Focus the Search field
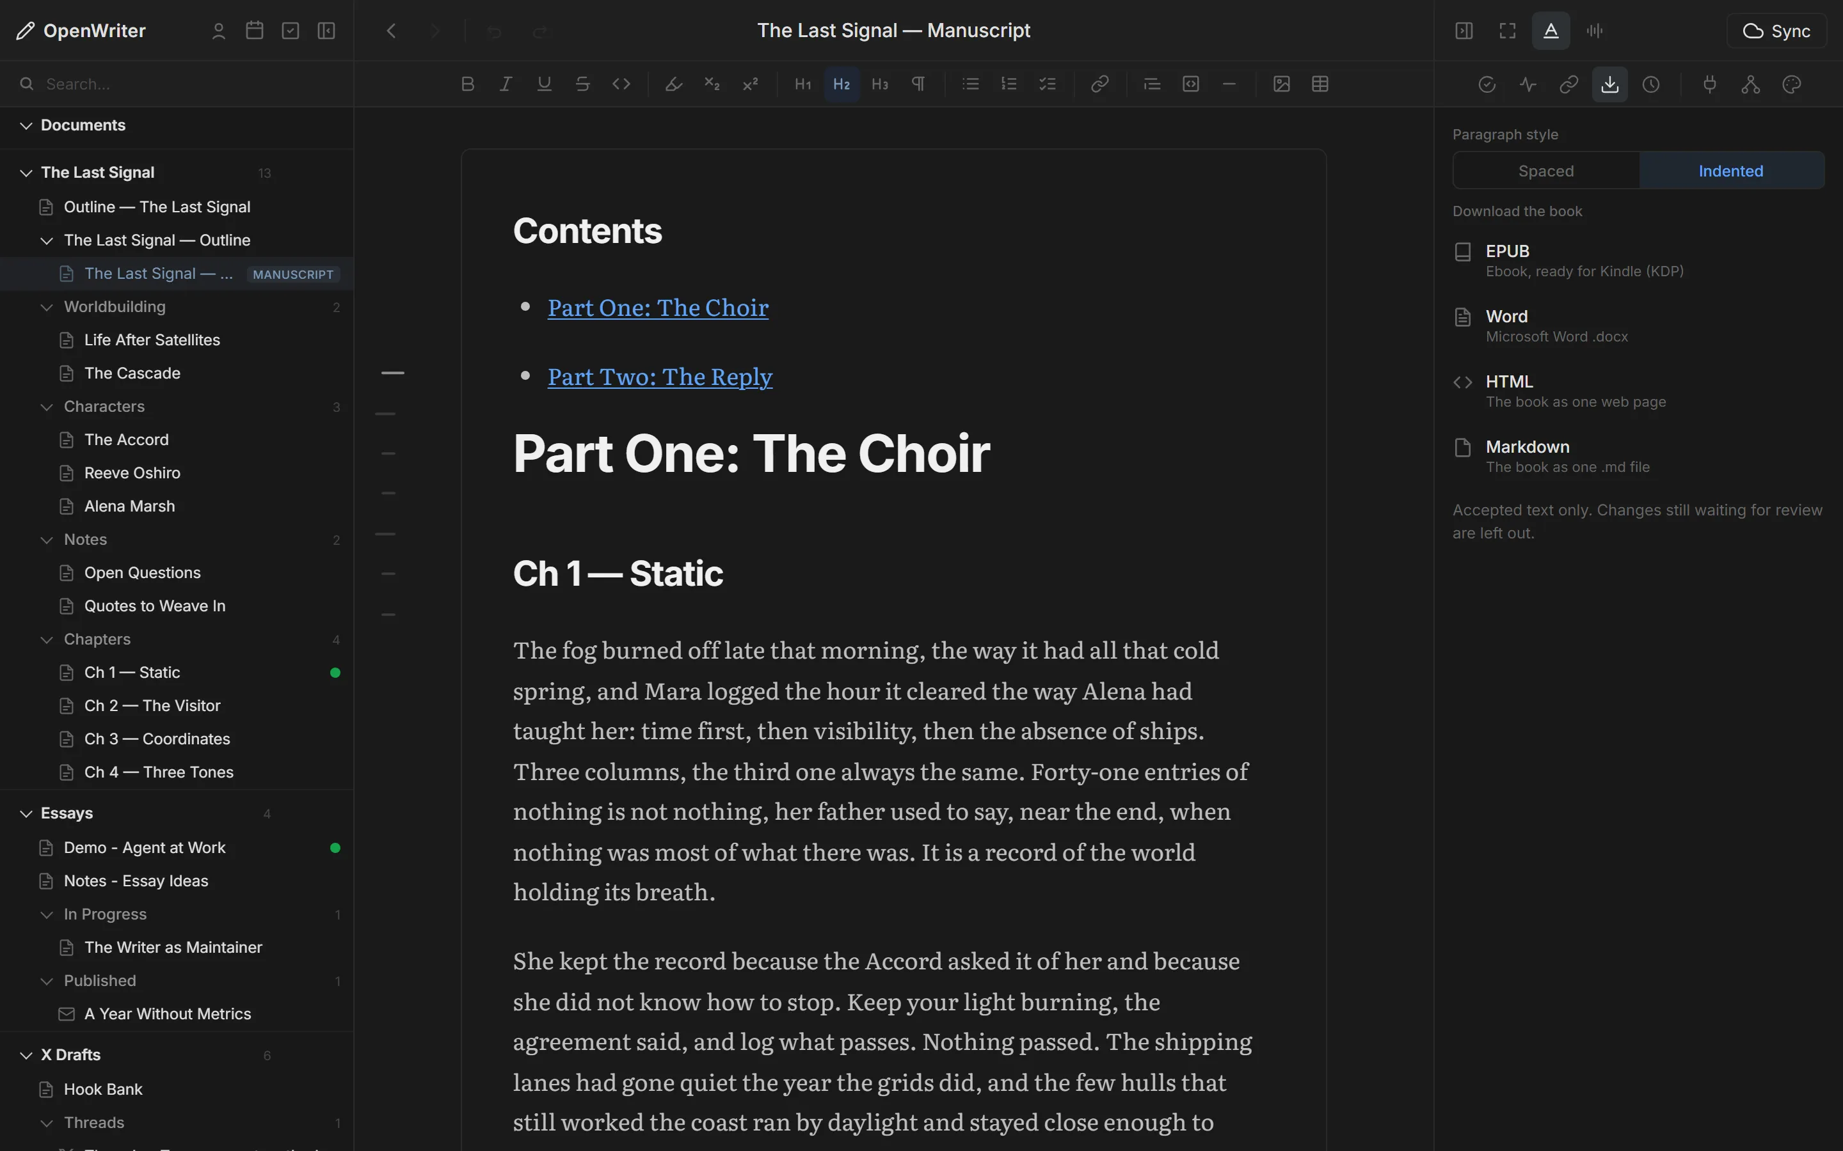The image size is (1843, 1151). [x=177, y=84]
